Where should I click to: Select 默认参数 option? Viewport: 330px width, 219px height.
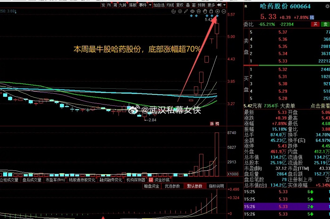tap(195, 186)
